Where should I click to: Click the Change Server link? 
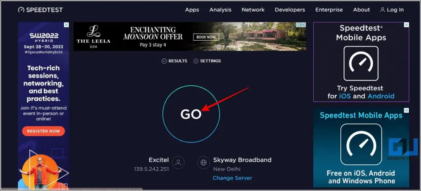233,178
